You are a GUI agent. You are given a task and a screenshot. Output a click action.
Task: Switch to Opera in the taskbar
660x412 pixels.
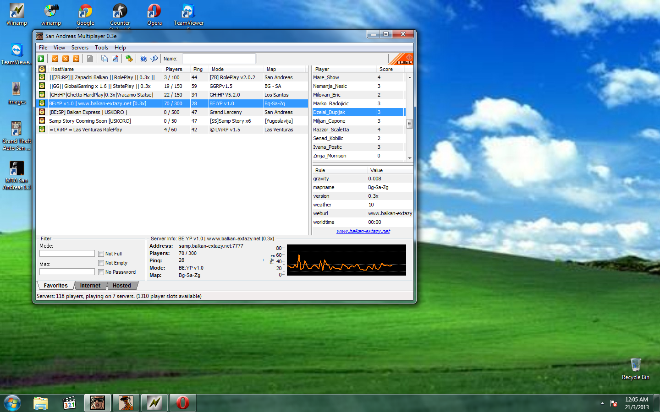click(183, 403)
